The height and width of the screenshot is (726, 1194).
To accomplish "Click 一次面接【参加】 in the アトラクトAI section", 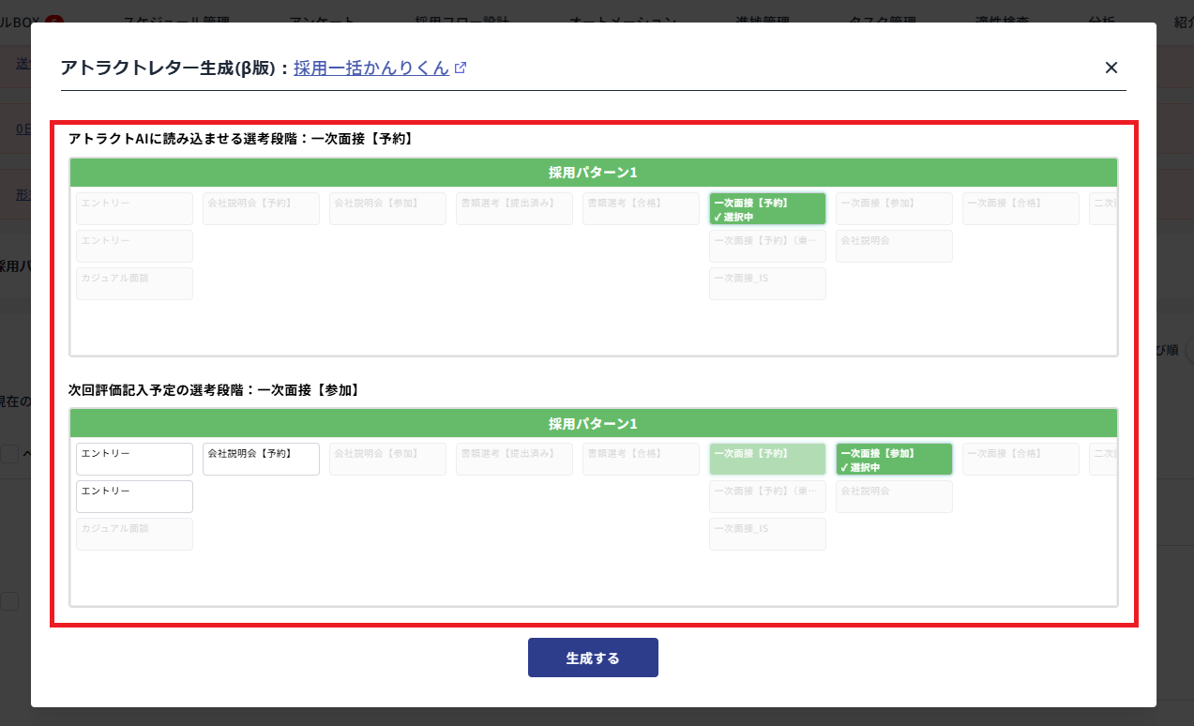I will click(894, 209).
